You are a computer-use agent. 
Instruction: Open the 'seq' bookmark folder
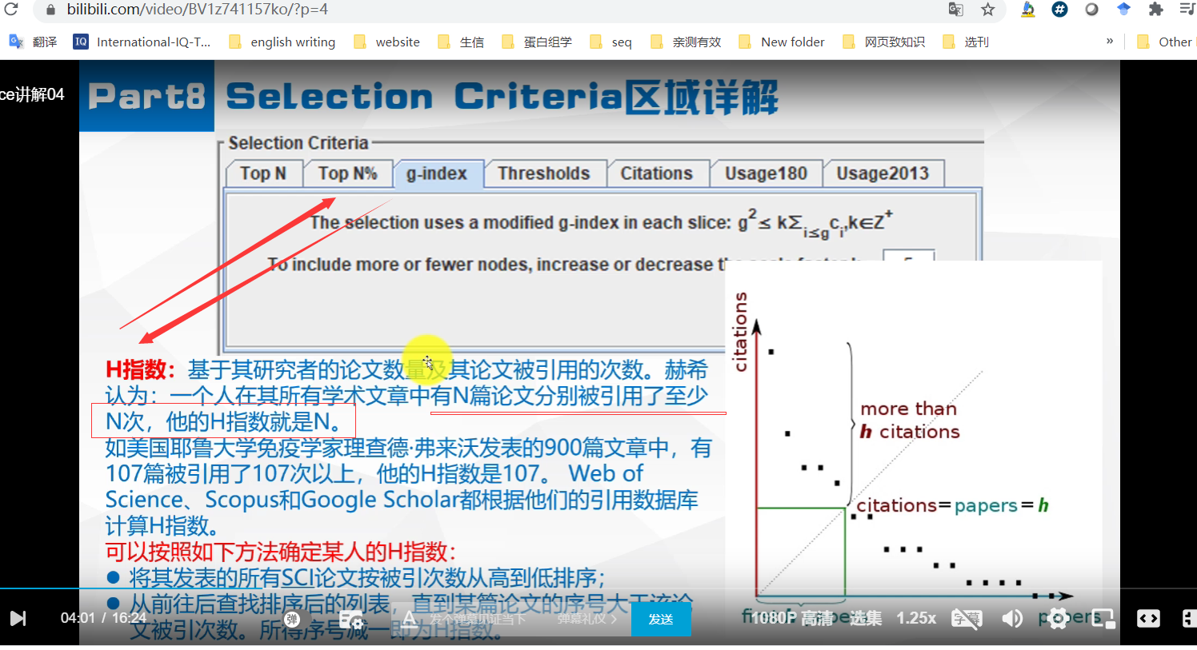[611, 42]
